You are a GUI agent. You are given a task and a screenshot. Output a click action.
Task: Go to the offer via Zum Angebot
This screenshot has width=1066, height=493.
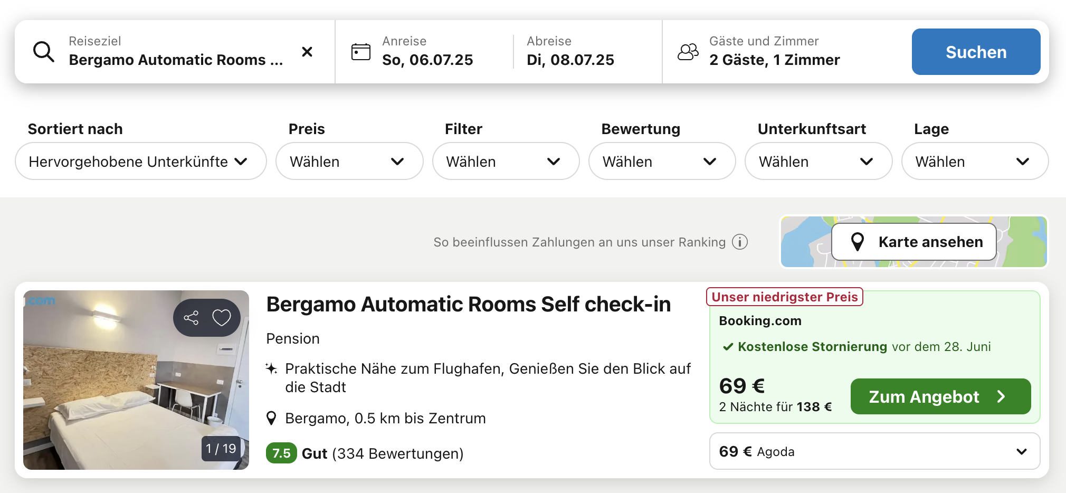(x=940, y=396)
